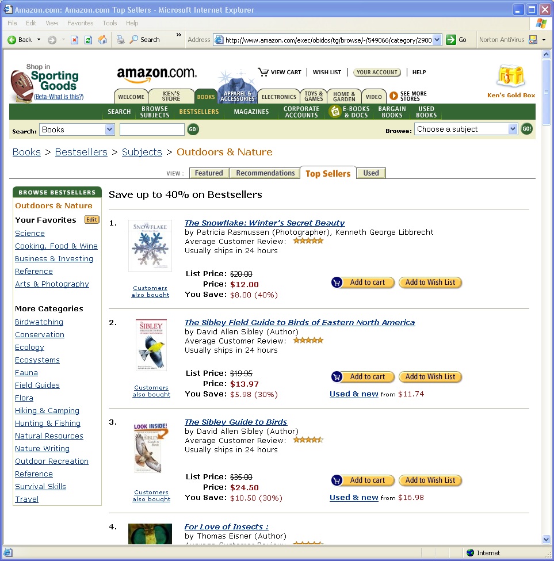Open the View menu
Viewport: 554px width, 561px height.
click(52, 23)
